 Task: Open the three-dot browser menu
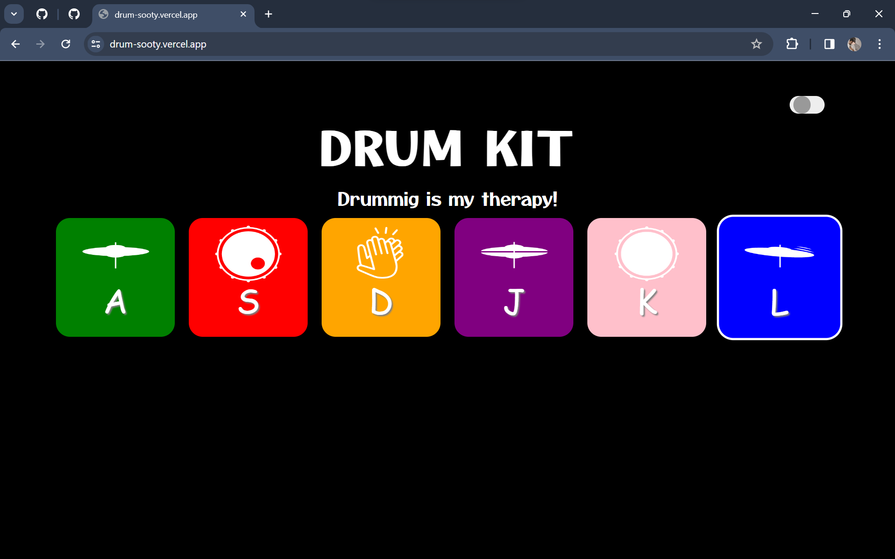click(x=880, y=44)
